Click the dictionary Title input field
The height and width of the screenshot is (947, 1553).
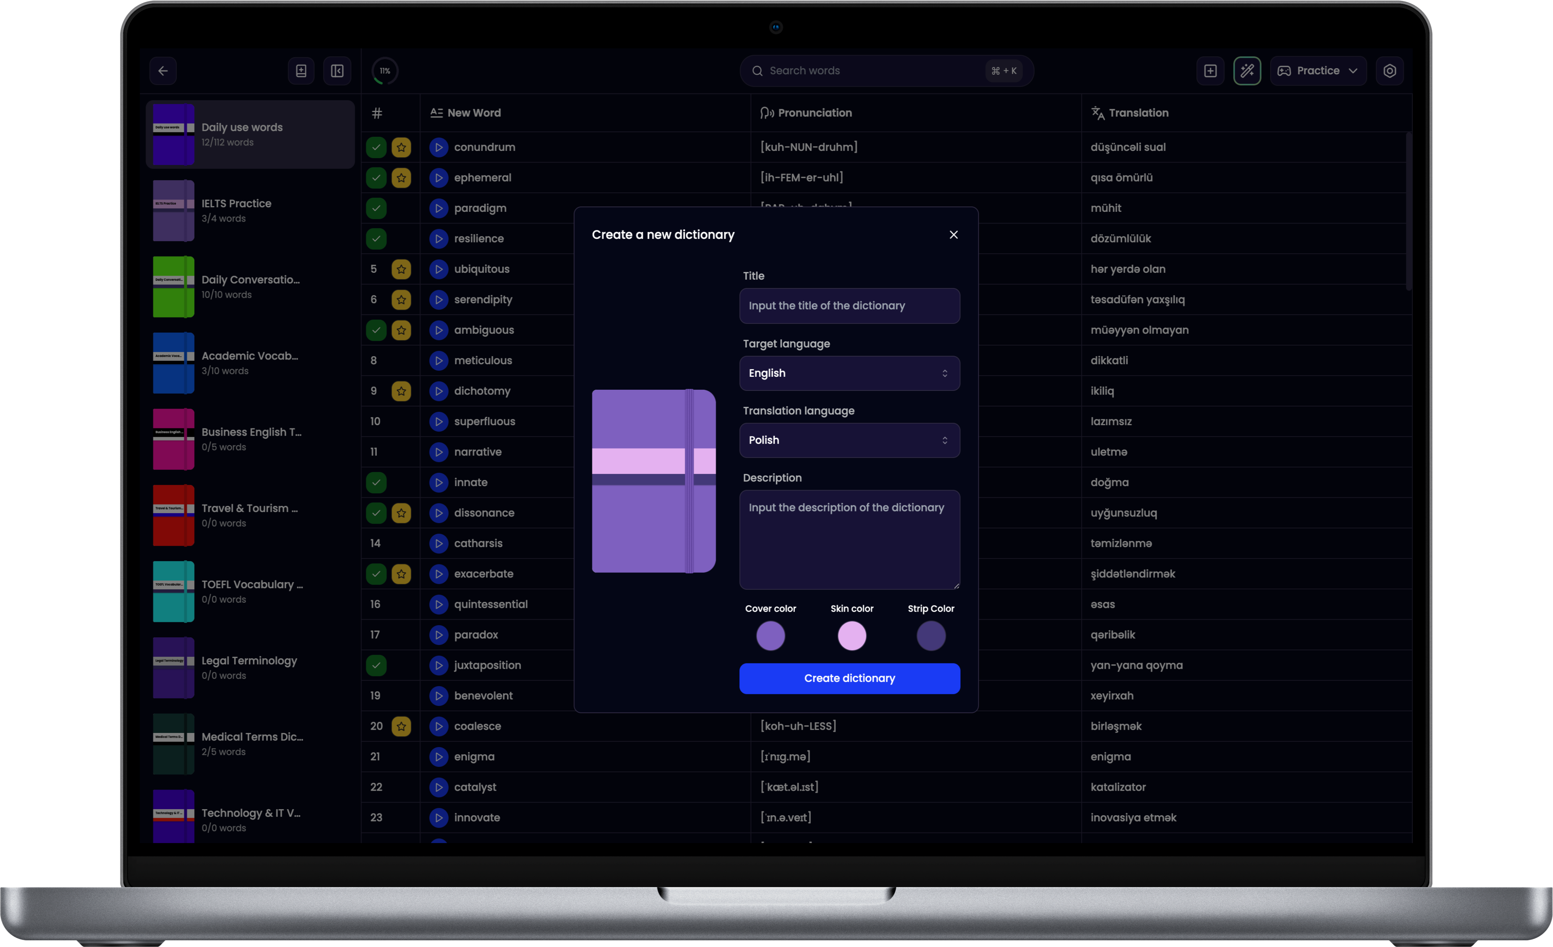(x=849, y=306)
